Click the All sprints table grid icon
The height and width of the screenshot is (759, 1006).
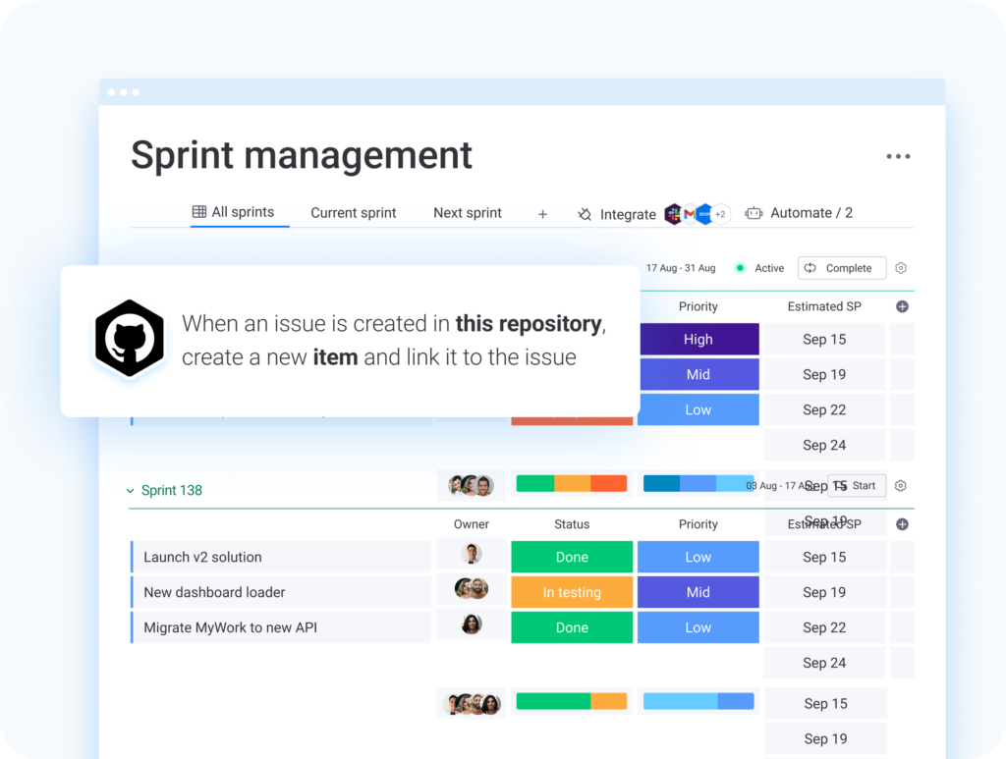tap(199, 211)
